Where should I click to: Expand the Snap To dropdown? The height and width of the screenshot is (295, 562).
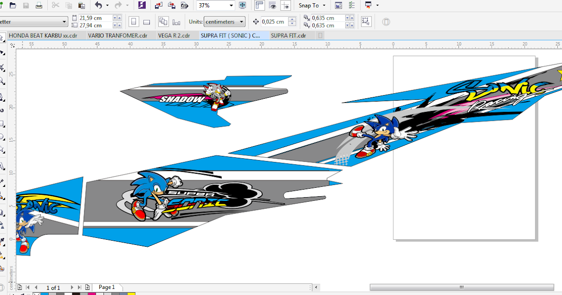(x=324, y=6)
